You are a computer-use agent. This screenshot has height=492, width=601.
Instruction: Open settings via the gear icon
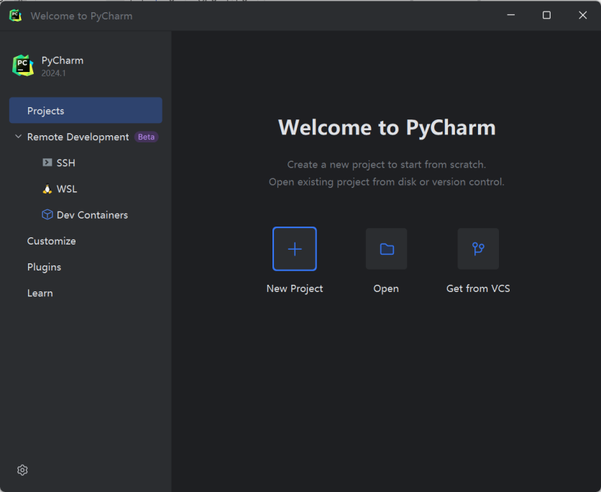tap(22, 470)
